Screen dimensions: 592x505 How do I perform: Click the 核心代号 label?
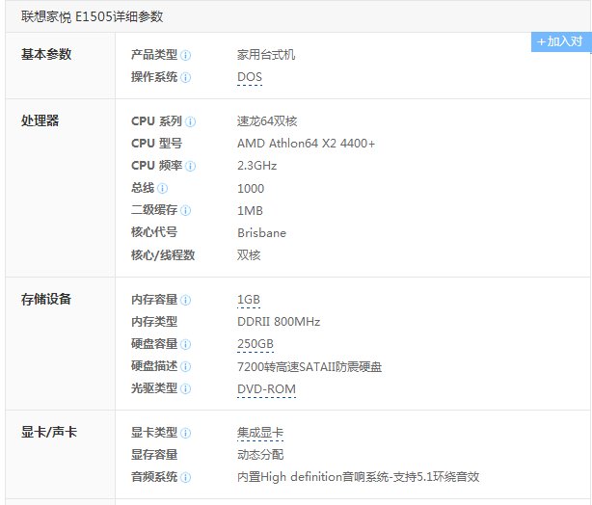[x=154, y=232]
